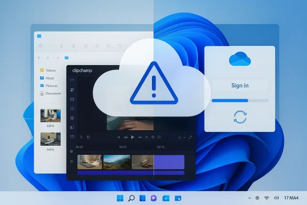307x205 pixels.
Task: Select the media rectangle icon in Clipchamp sidebar
Action: coord(72,80)
